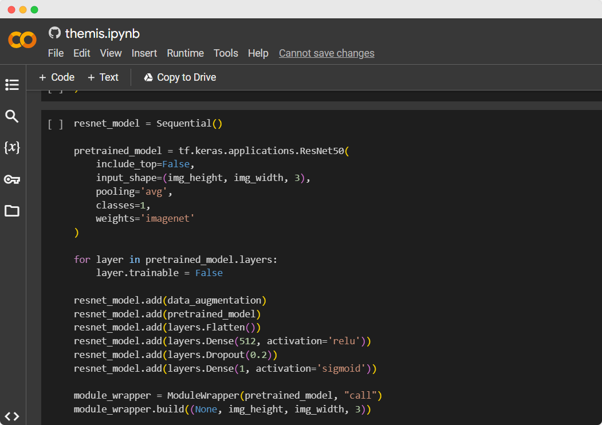Run the resnet_model code cell
The height and width of the screenshot is (425, 602).
[x=56, y=124]
